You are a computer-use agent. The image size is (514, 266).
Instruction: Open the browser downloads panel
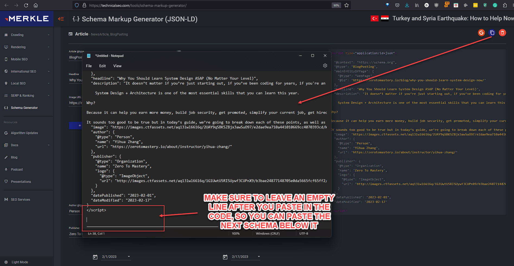point(407,5)
